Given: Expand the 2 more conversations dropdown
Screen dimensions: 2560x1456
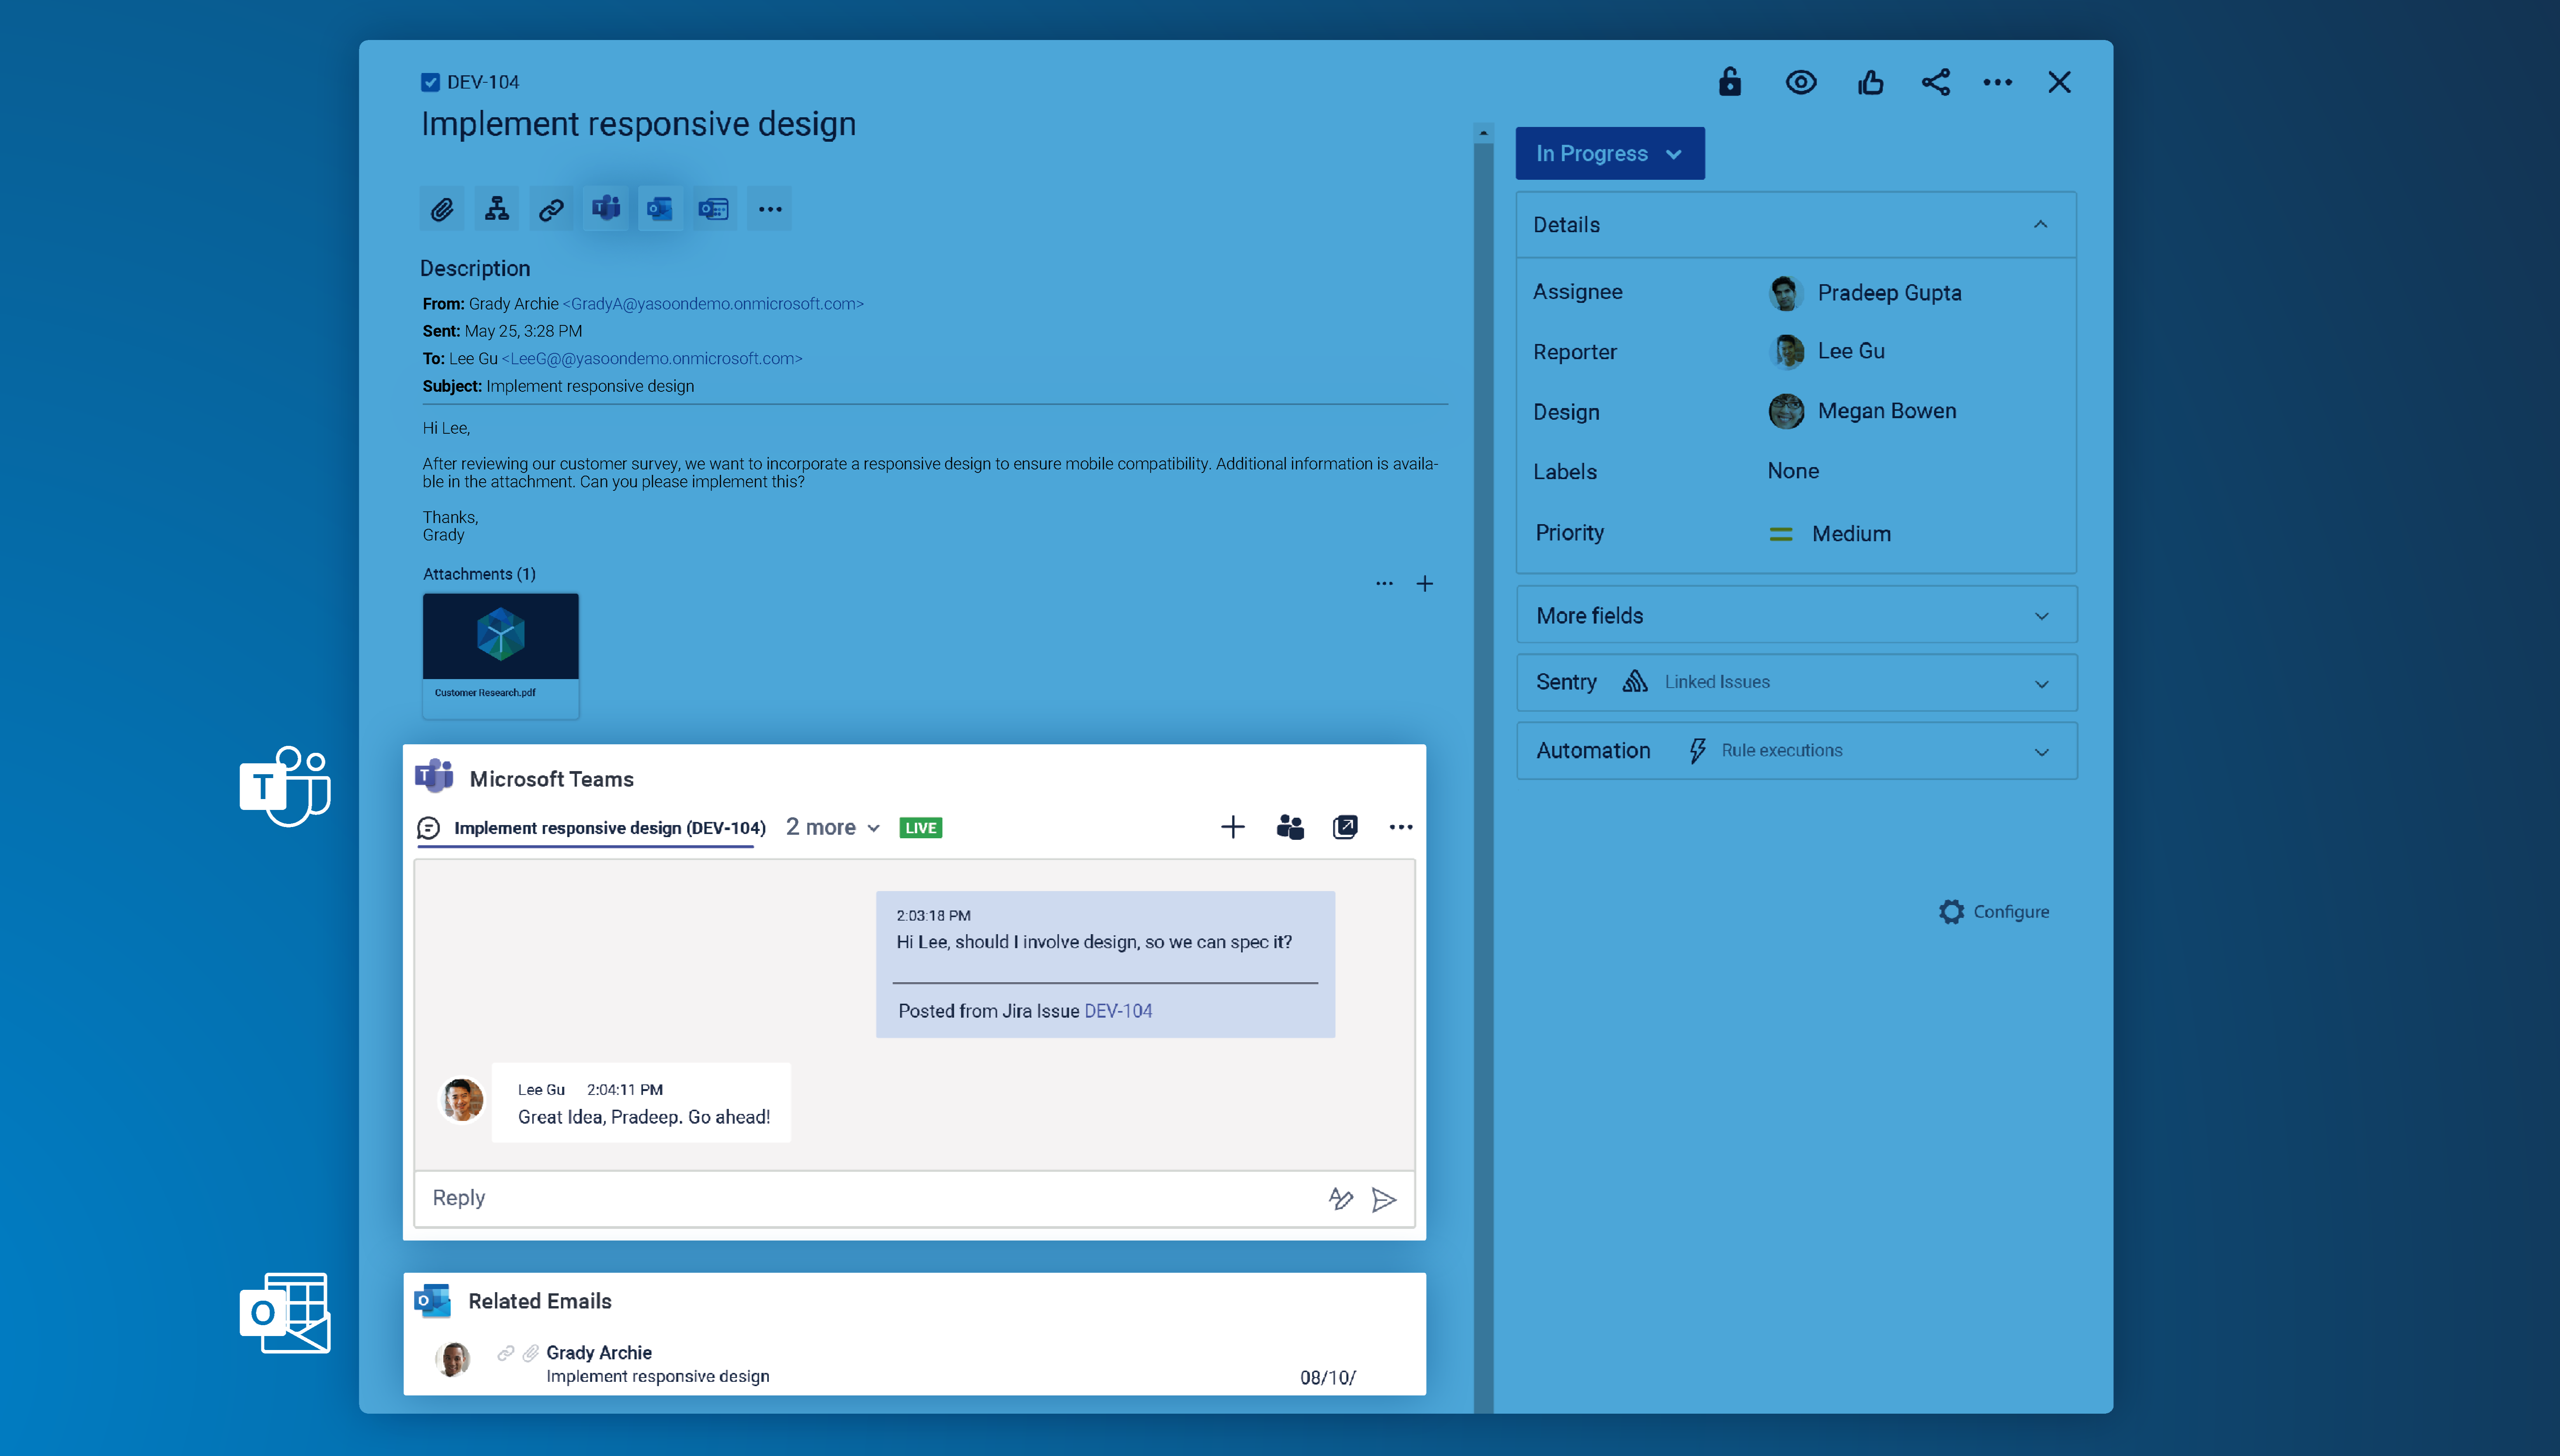Looking at the screenshot, I should pos(832,827).
